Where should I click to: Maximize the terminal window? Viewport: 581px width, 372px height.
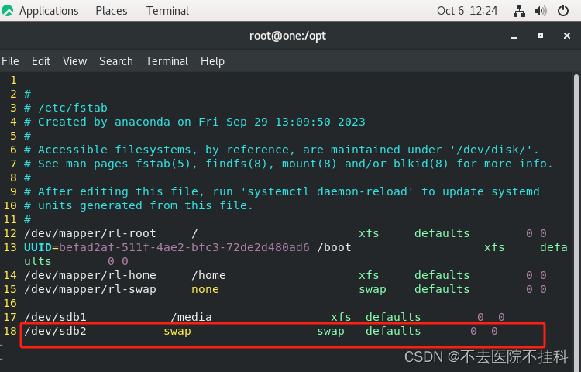[541, 36]
